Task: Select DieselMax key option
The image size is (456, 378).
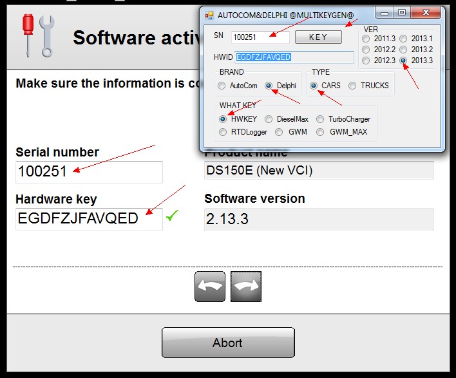Action: [269, 119]
